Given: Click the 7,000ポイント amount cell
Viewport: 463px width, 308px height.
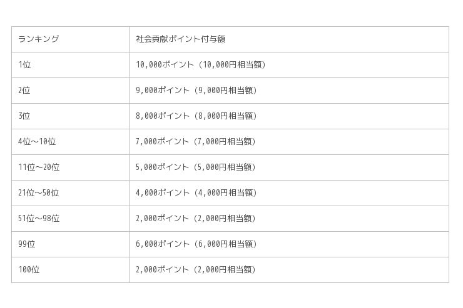Looking at the screenshot, I should [x=196, y=141].
